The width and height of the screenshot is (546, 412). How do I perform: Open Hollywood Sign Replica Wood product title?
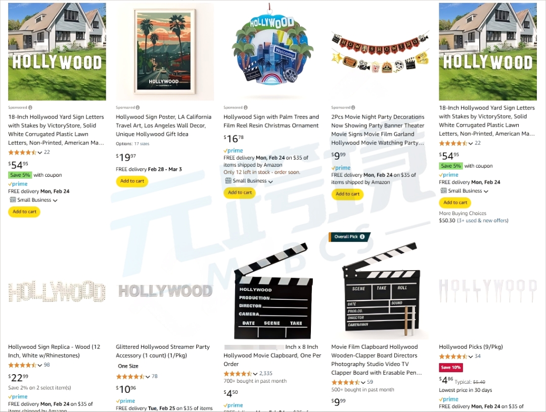tap(55, 351)
